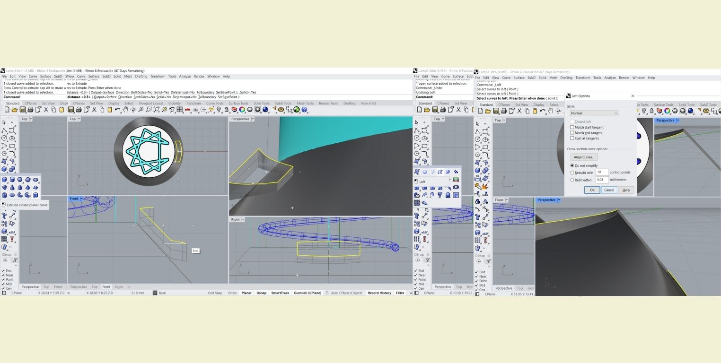Image resolution: width=721 pixels, height=363 pixels.
Task: Select the Refit within radio button
Action: [x=572, y=180]
